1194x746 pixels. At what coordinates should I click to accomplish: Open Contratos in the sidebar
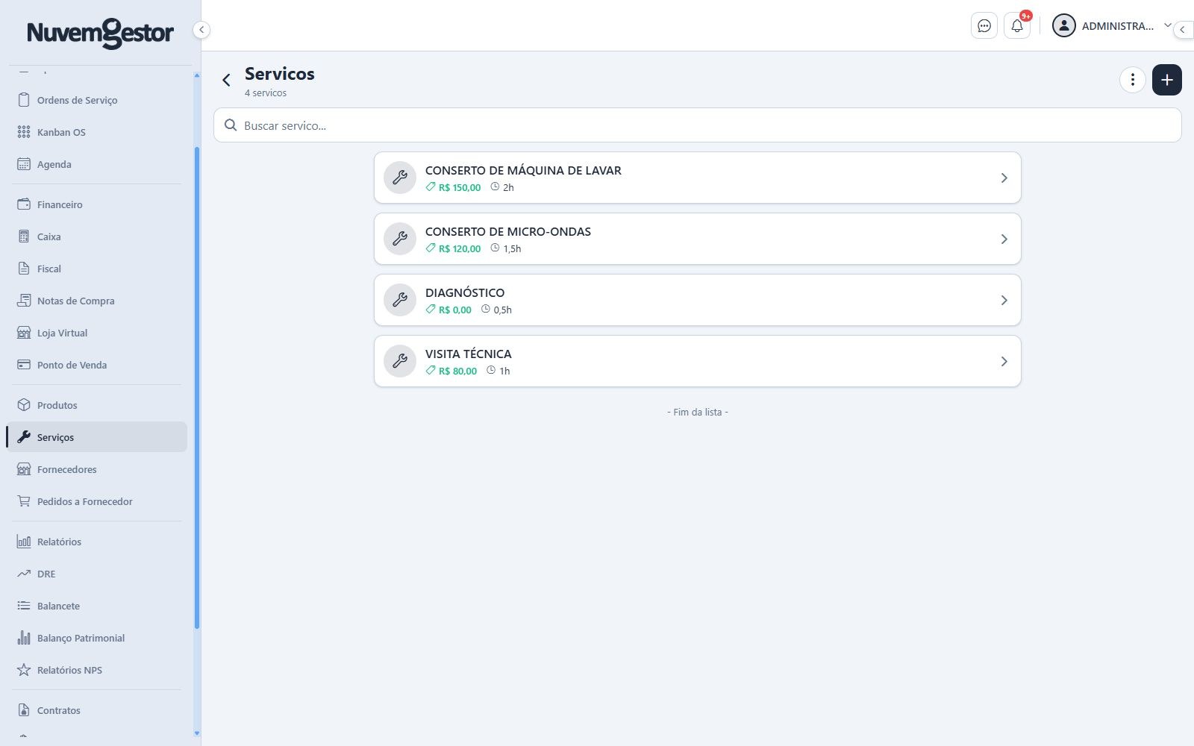pos(97,710)
